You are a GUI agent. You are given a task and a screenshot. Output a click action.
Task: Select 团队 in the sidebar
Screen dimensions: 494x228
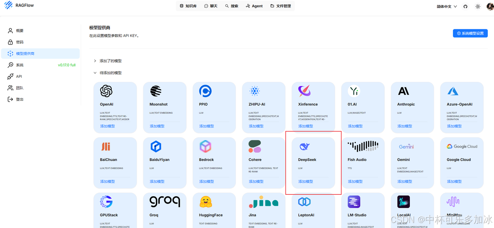pos(19,88)
